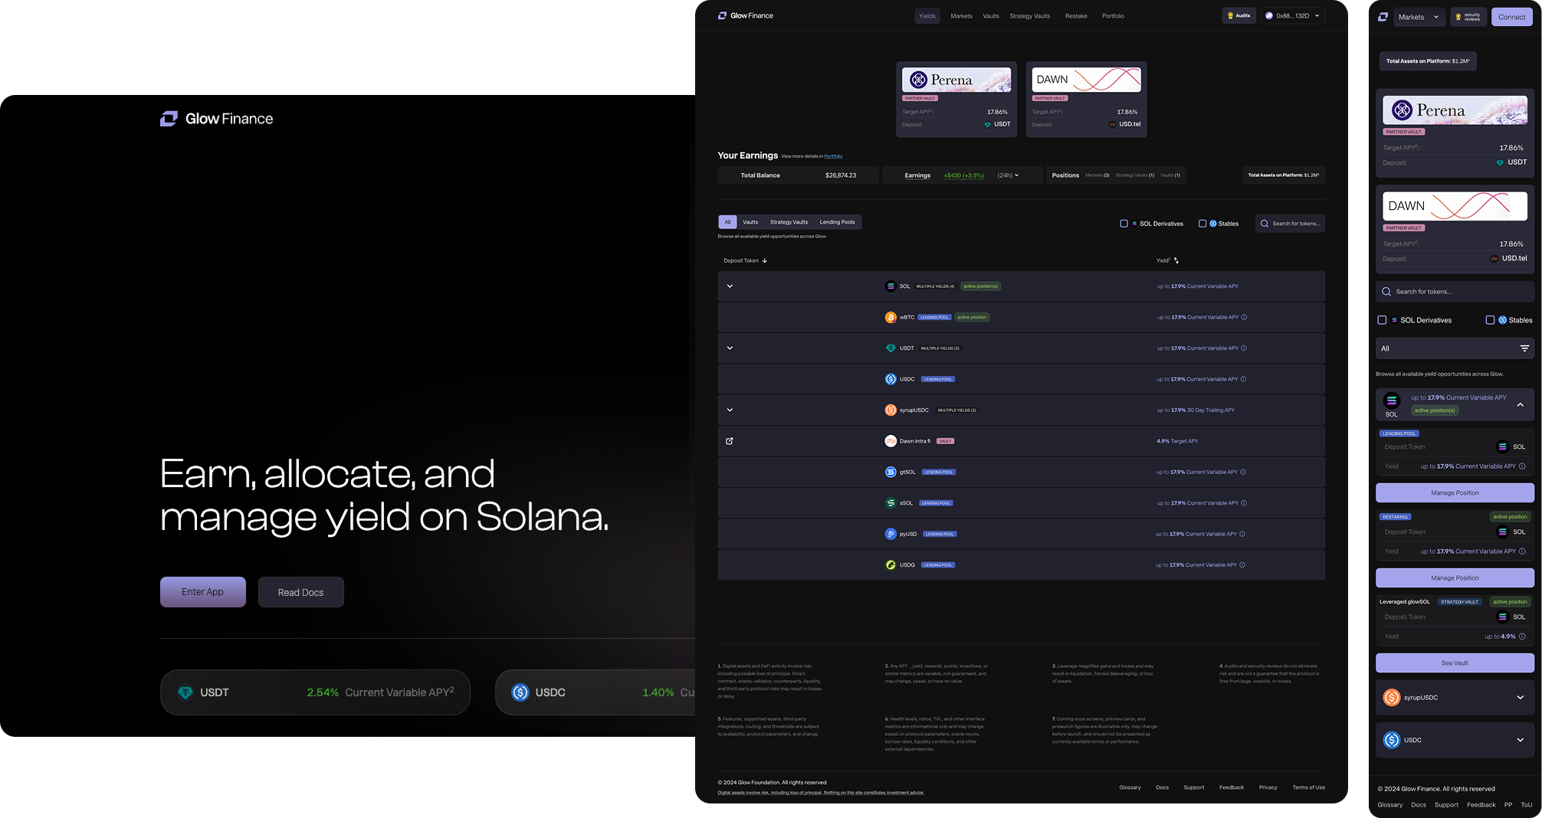Click the USDG token icon
The width and height of the screenshot is (1555, 818).
click(x=891, y=565)
